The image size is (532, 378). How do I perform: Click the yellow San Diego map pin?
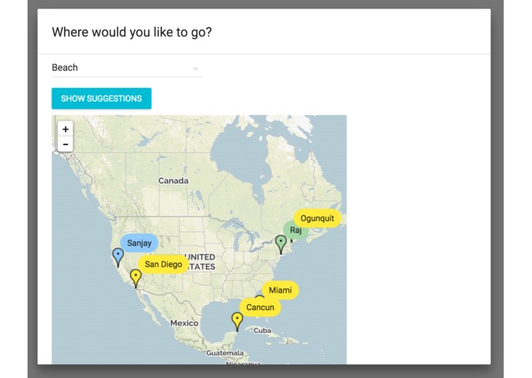[135, 278]
